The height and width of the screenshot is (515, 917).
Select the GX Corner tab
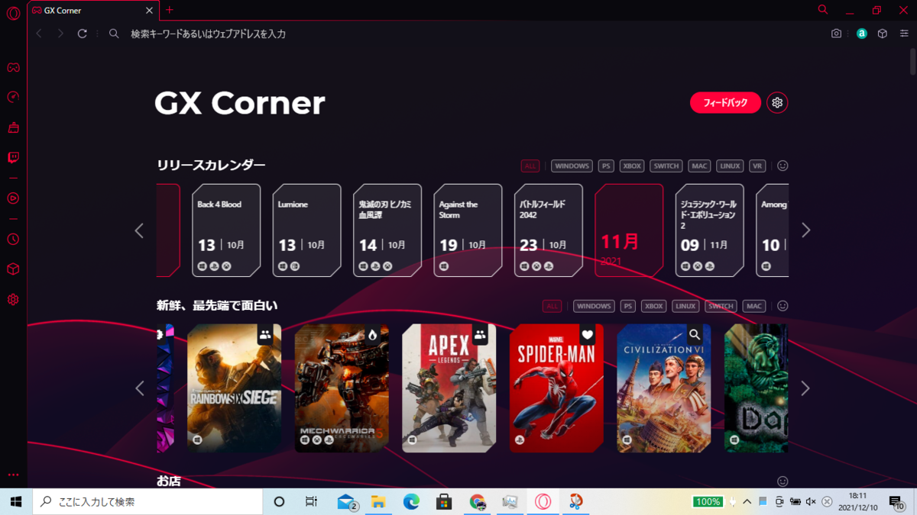pyautogui.click(x=94, y=10)
